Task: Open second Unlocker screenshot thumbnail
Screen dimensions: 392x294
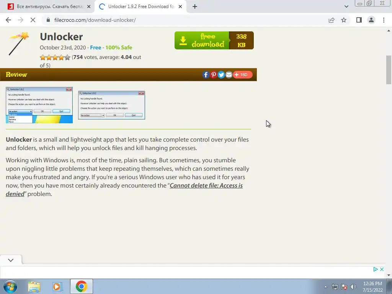Action: 111,105
